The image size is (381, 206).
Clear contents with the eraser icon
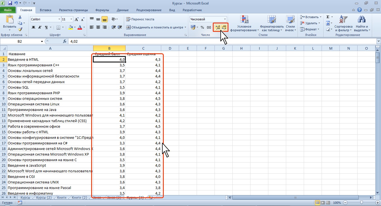(x=328, y=29)
